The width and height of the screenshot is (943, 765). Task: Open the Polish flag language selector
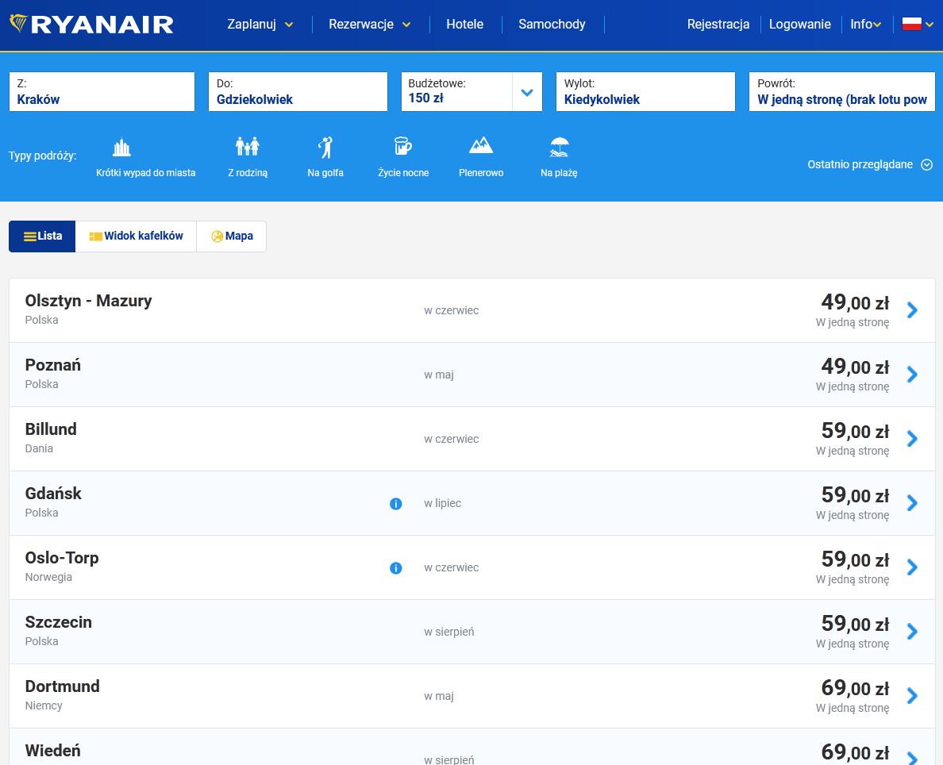coord(917,25)
